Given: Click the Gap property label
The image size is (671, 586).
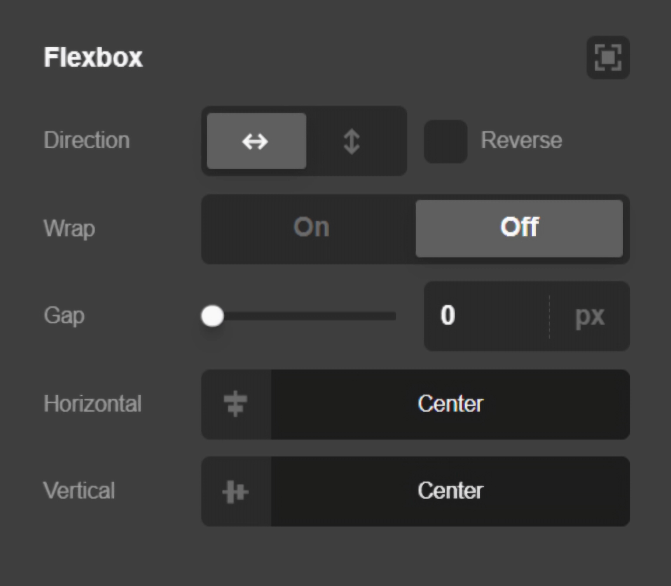Looking at the screenshot, I should click(64, 316).
